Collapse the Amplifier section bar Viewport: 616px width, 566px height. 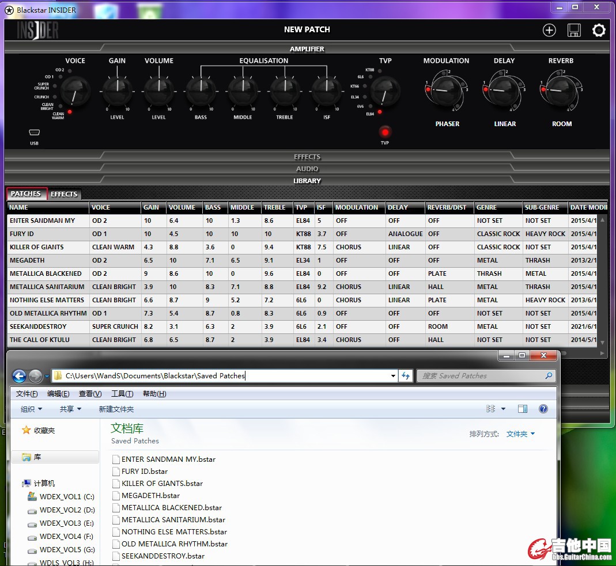pos(307,49)
